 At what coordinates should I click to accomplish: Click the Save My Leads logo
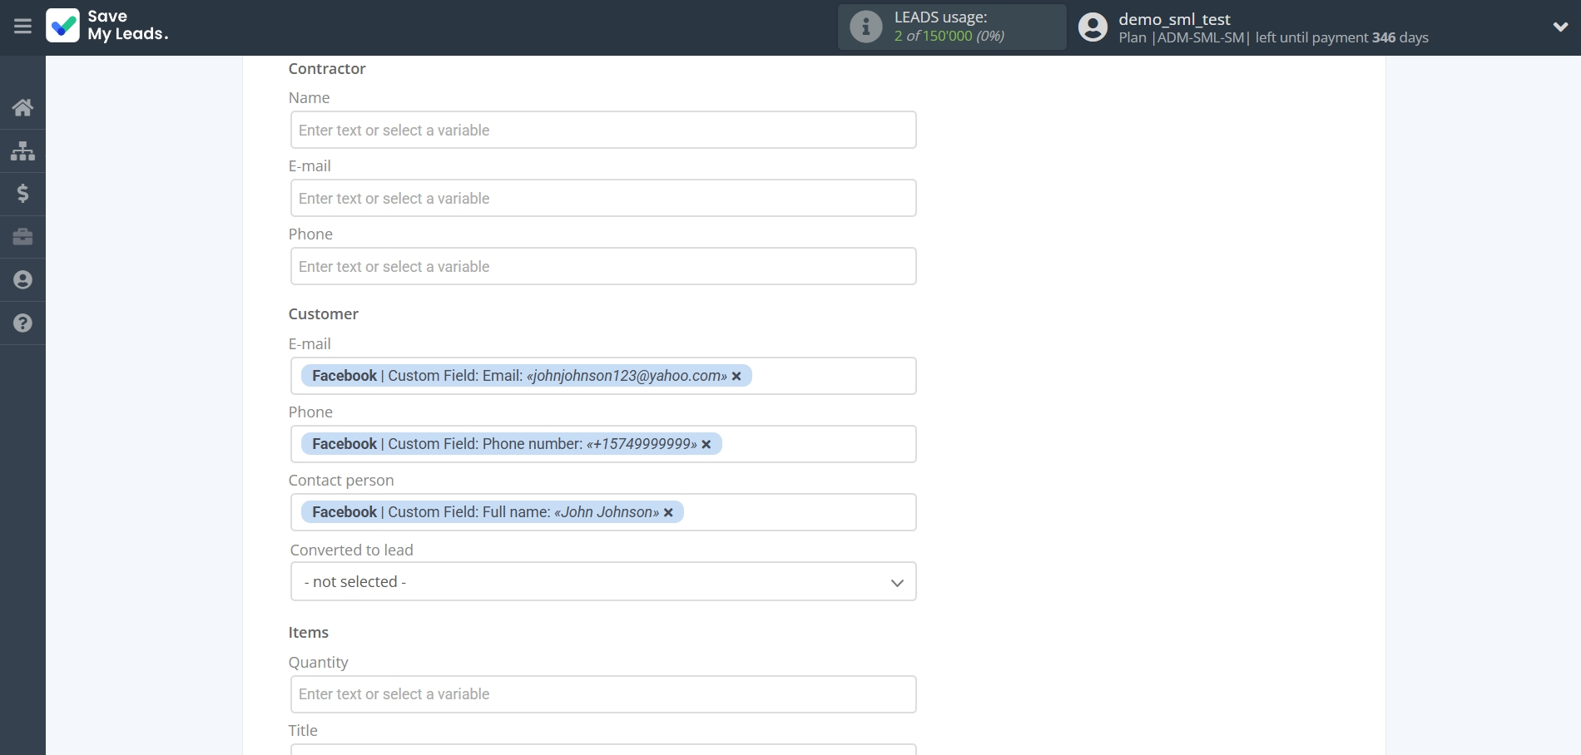107,26
